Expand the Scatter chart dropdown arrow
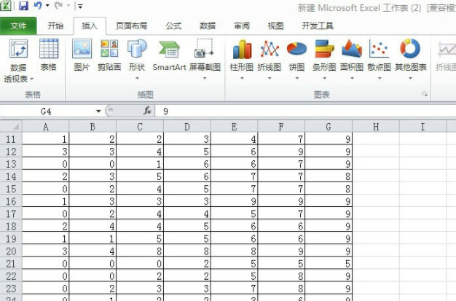 coord(380,78)
